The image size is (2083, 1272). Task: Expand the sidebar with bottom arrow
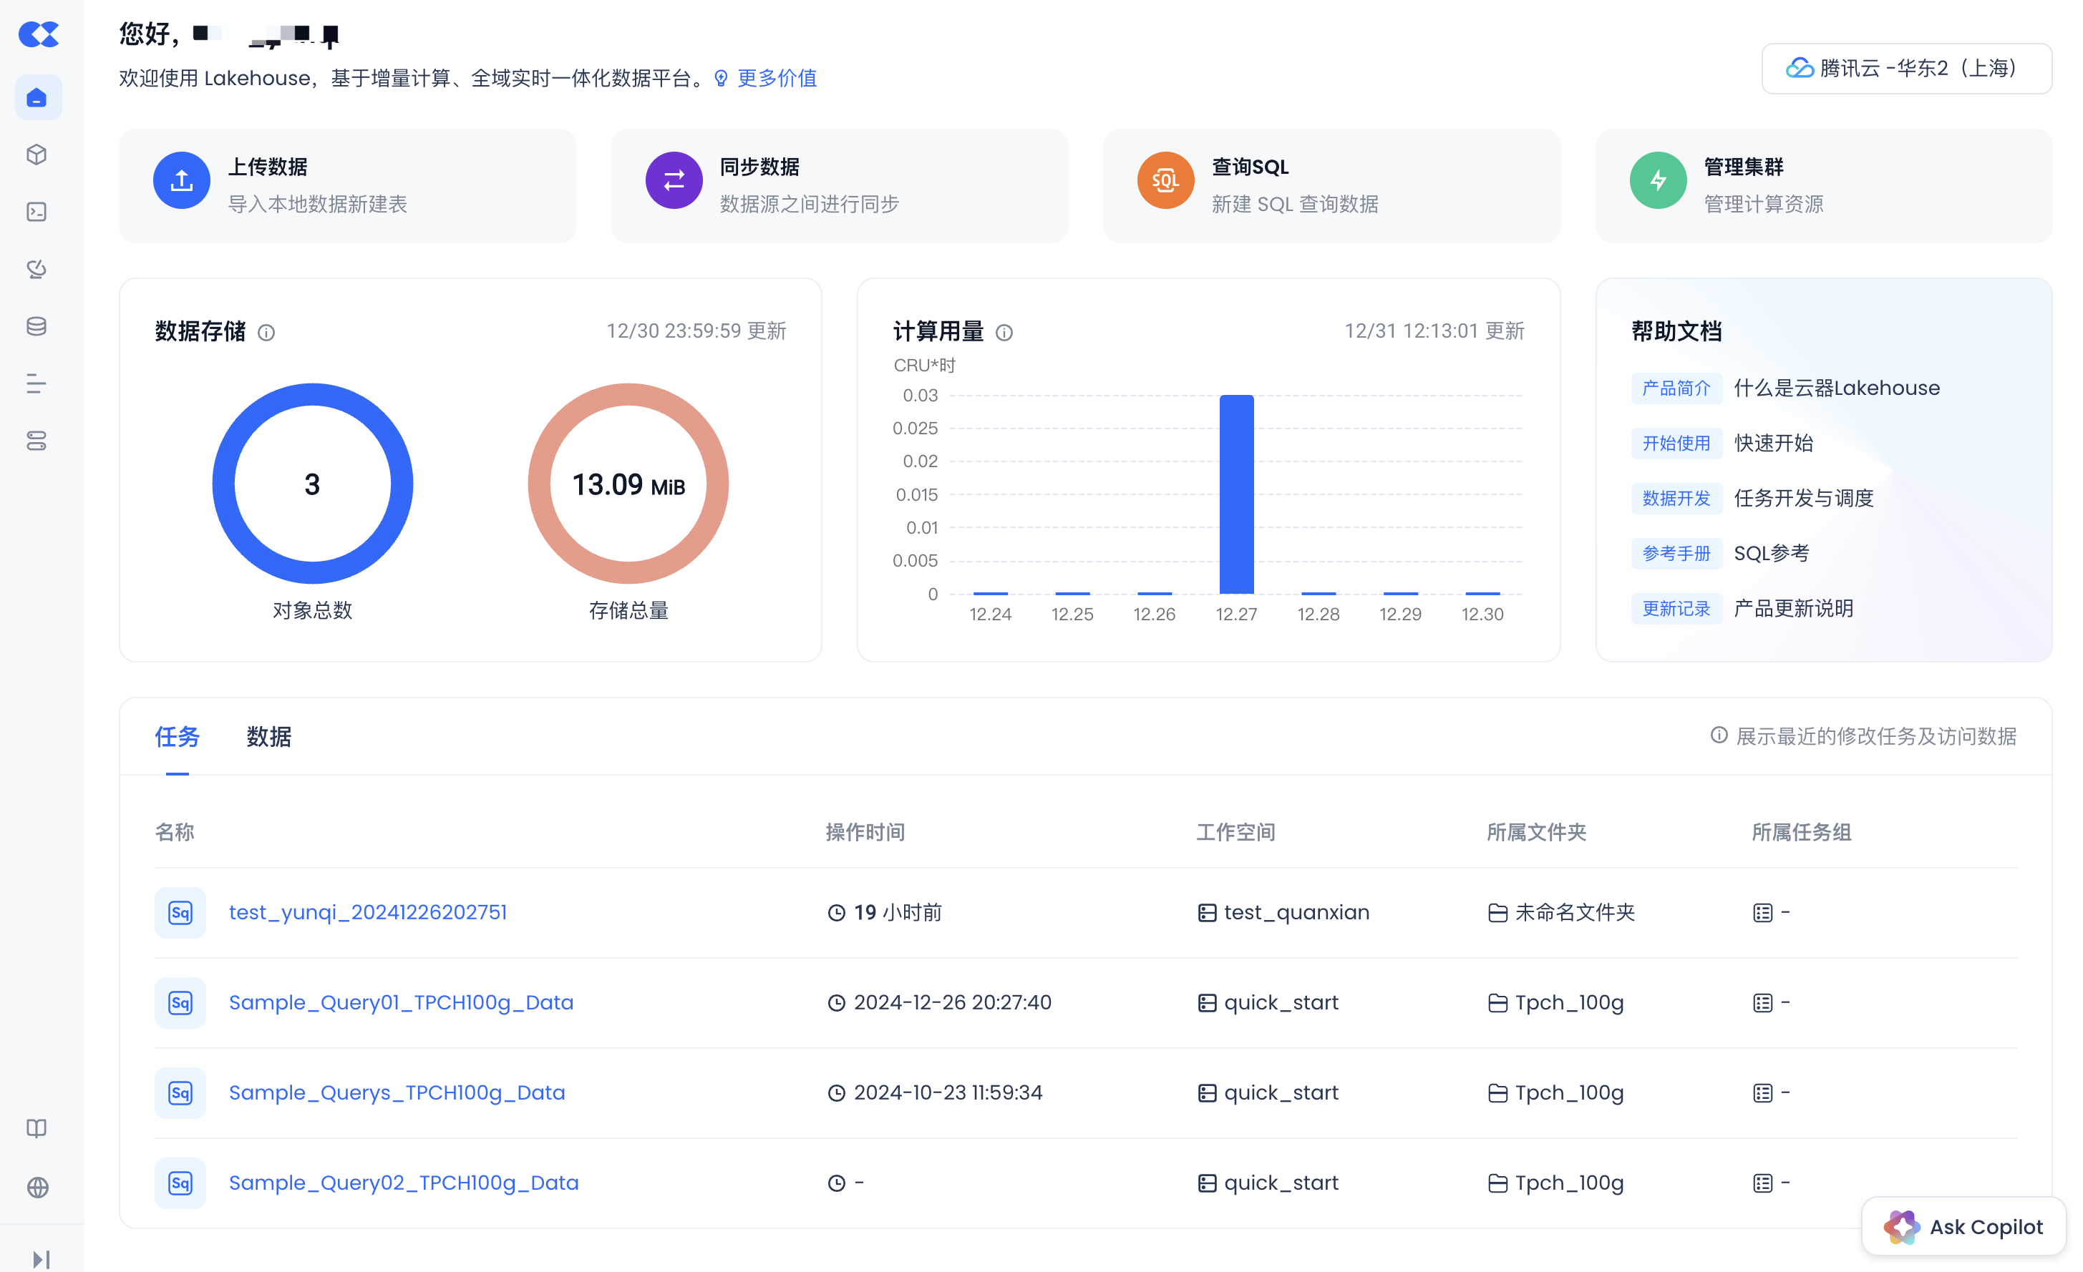click(x=41, y=1258)
